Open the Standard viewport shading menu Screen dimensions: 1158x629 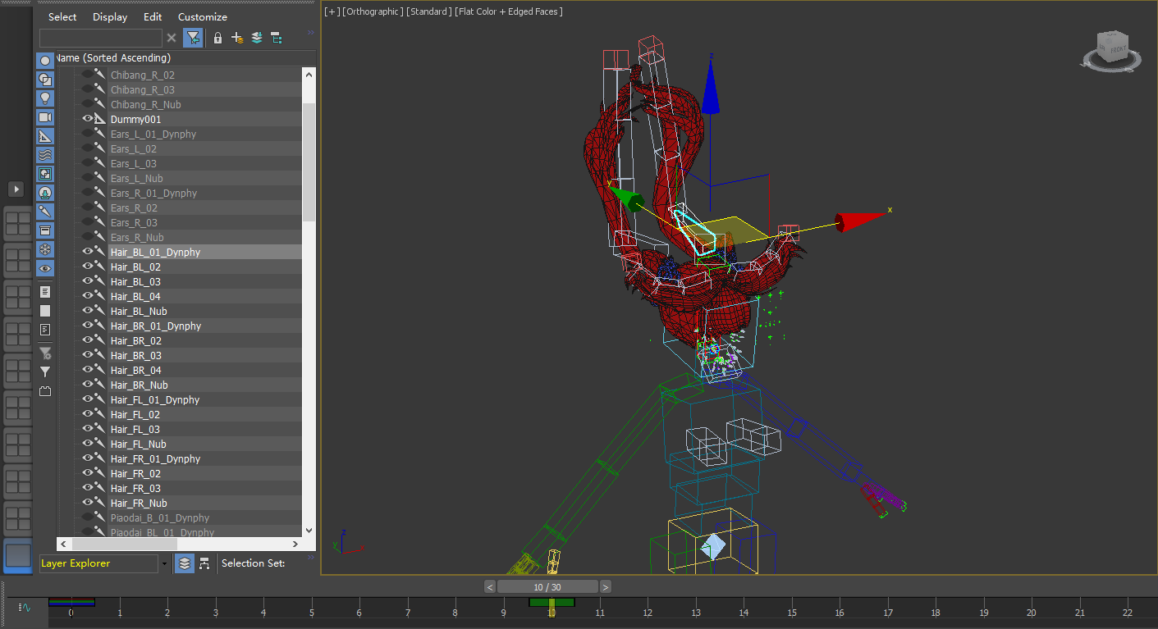[428, 11]
